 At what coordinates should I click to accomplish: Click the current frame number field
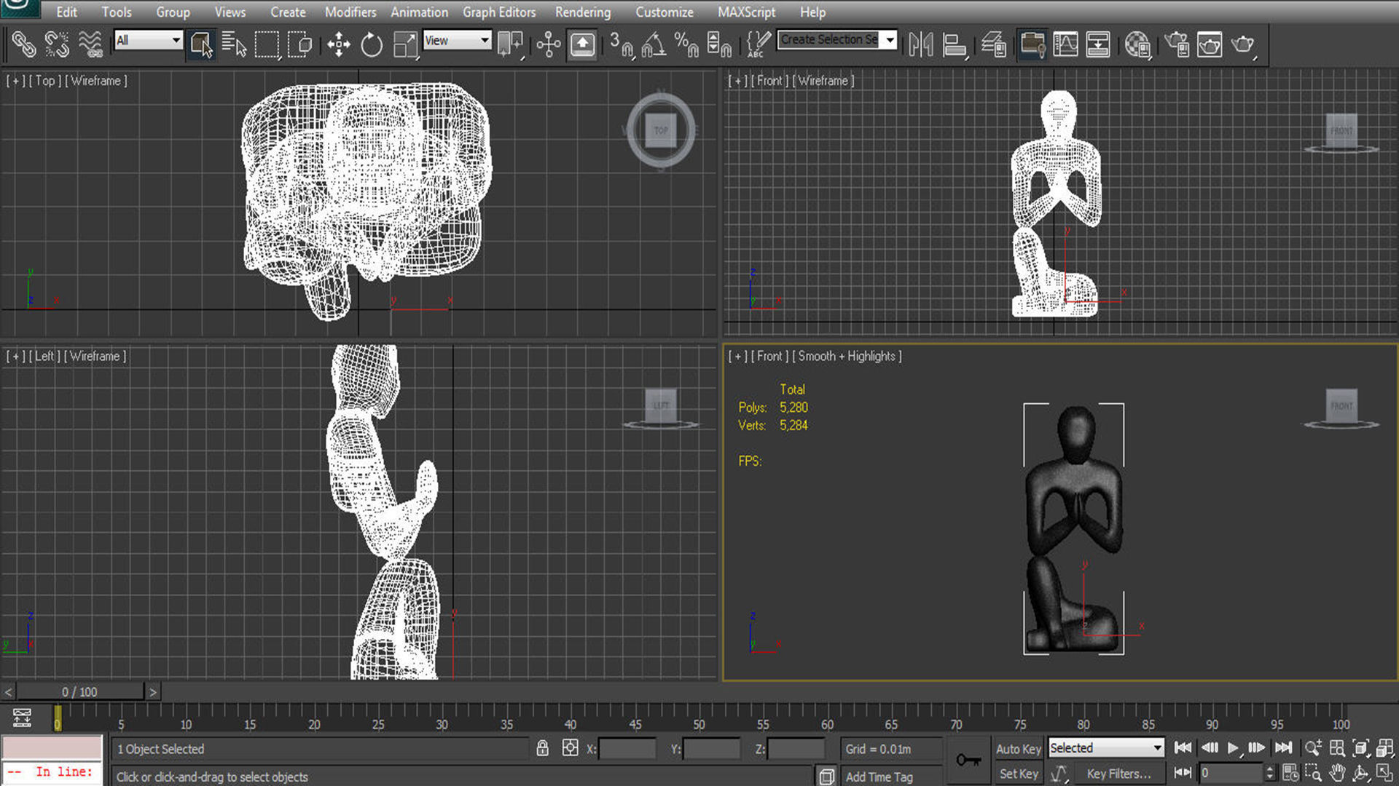1231,773
